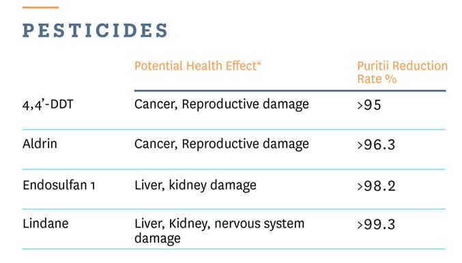Click Aldrin's Cancer, Reproductive damage text
Screen dimensions: 462x263
tap(222, 144)
